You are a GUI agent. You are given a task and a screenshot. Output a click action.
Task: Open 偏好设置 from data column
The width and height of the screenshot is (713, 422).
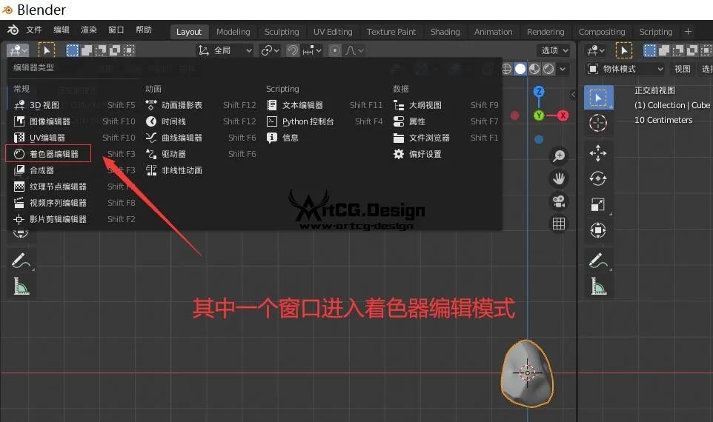point(445,154)
